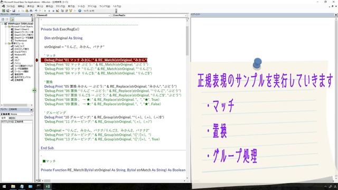
Task: Click the Reset (stop) toolbar icon
Action: [x=53, y=11]
